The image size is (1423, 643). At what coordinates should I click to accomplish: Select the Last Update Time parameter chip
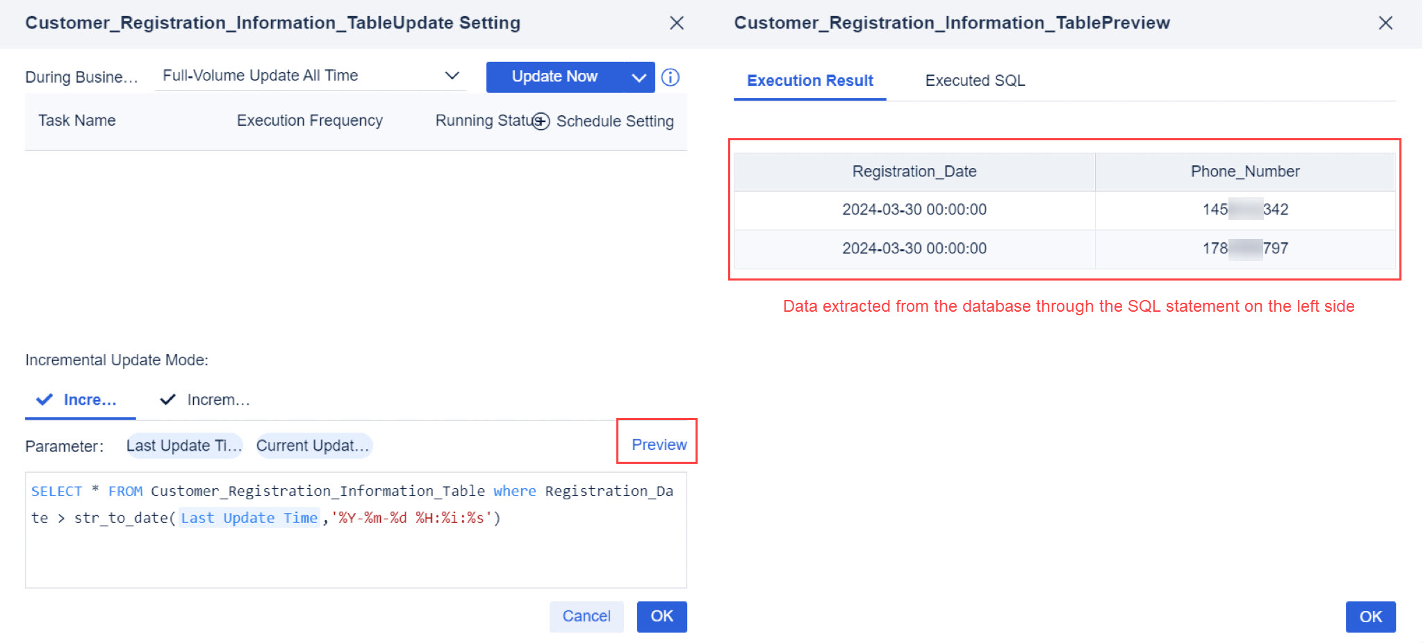[183, 446]
